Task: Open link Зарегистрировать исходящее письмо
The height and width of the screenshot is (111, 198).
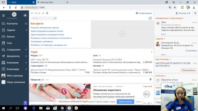Action: (47, 35)
